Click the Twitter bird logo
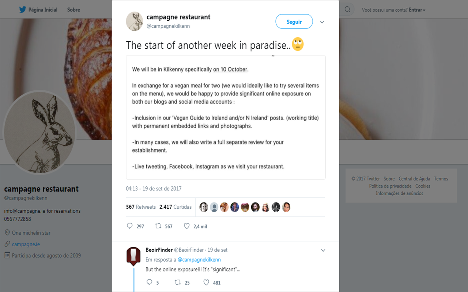468x292 pixels. click(23, 10)
